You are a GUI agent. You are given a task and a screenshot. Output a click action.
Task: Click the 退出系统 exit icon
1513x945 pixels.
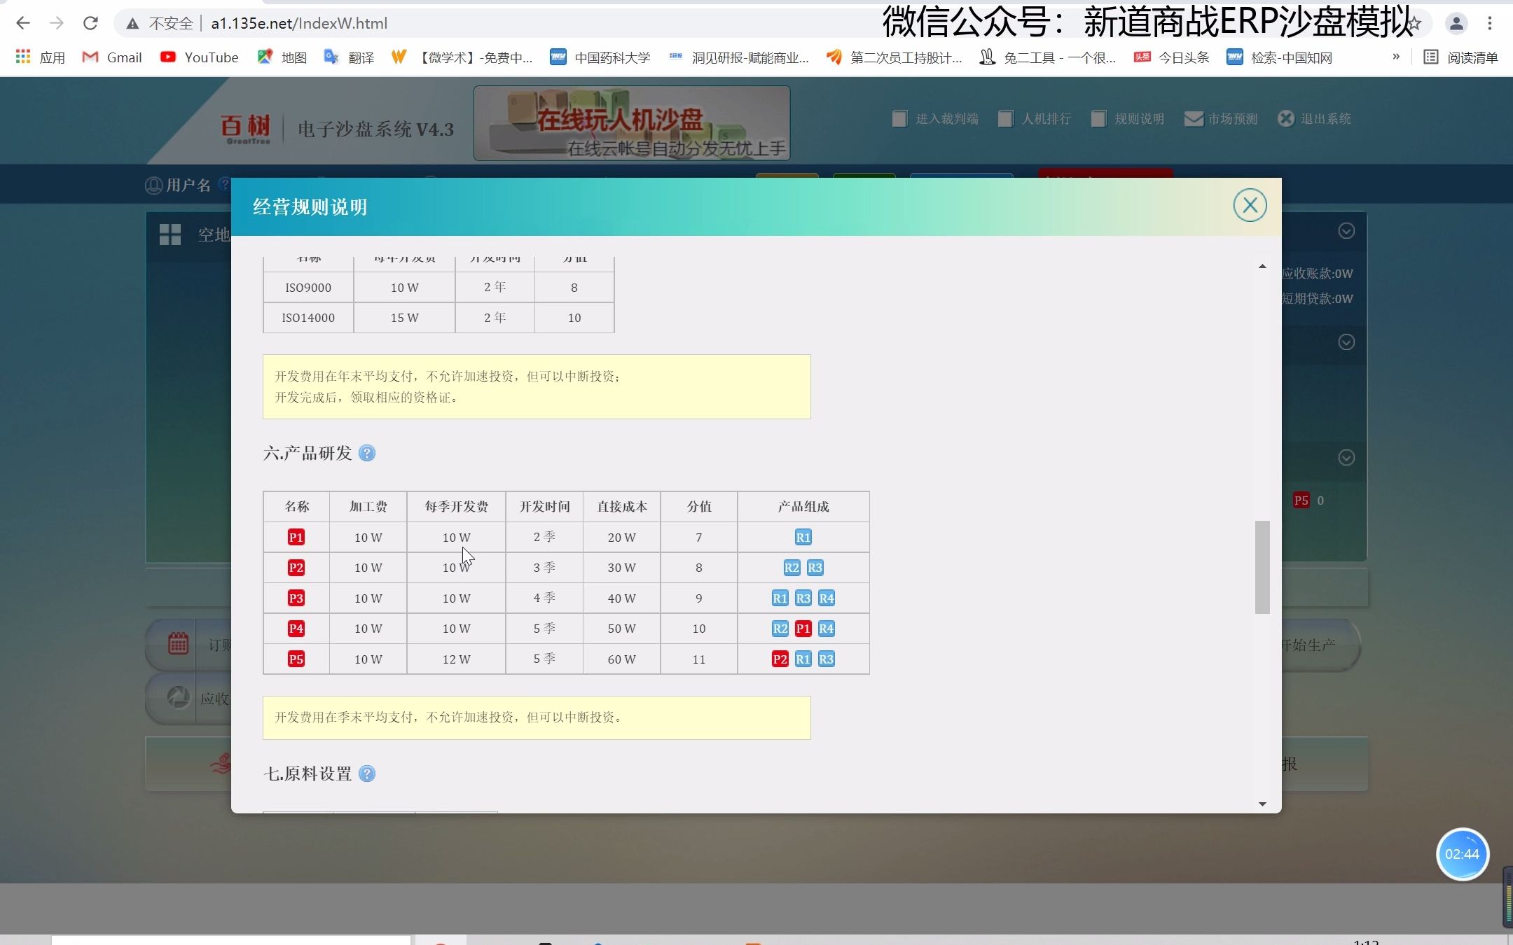1285,118
